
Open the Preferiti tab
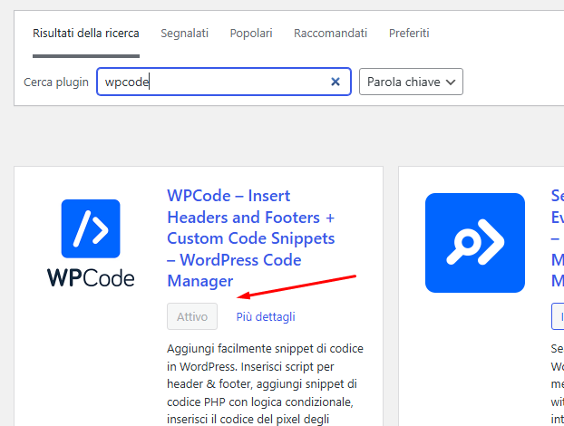pos(409,34)
